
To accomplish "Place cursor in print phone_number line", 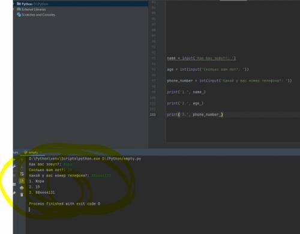I will tap(195, 115).
